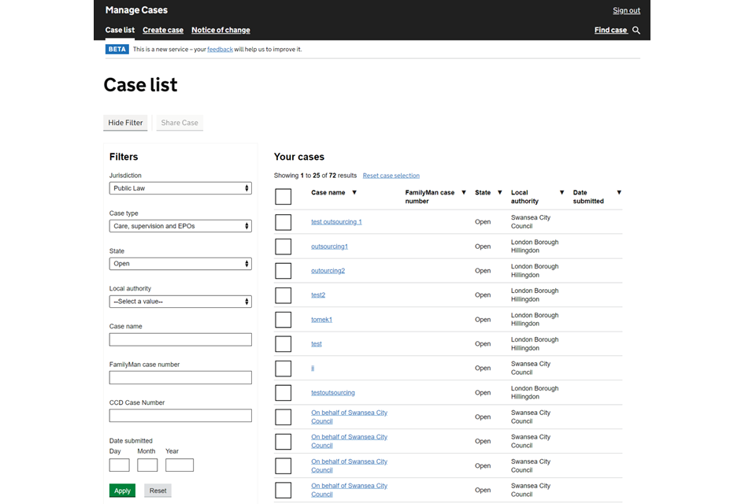Open the Reset case selection link
The image size is (756, 504).
pyautogui.click(x=391, y=176)
